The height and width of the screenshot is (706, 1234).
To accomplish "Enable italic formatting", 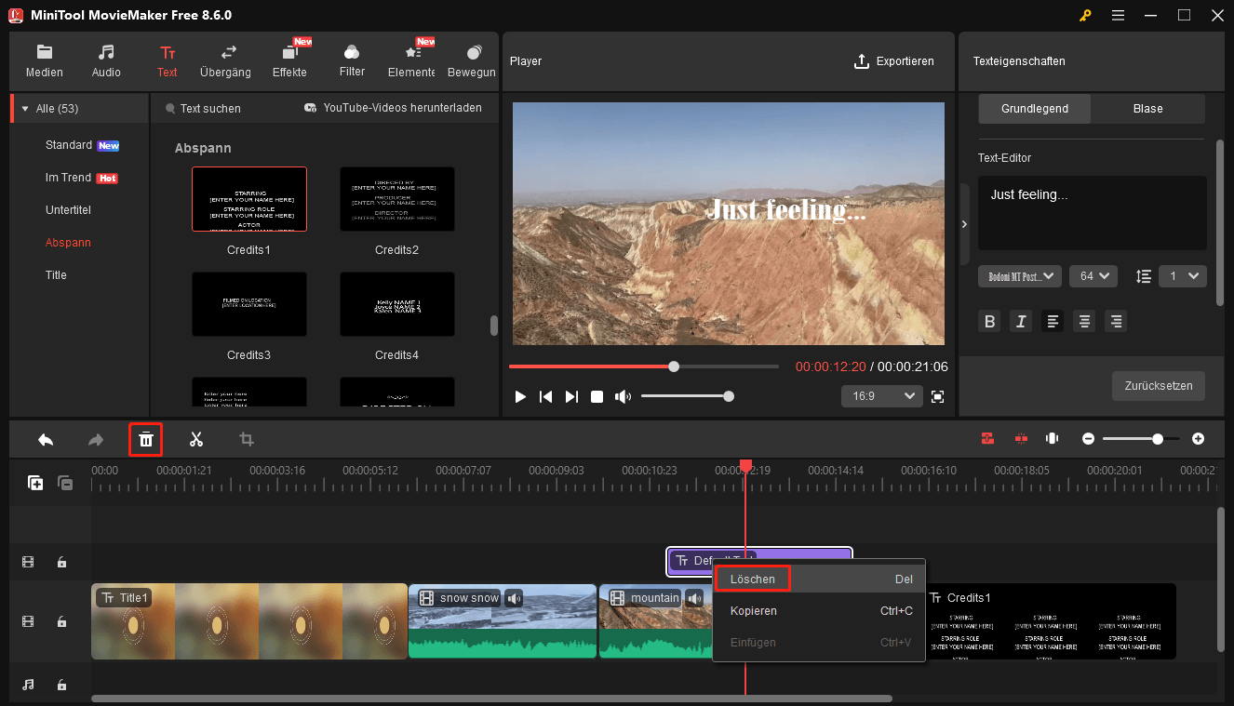I will [x=1021, y=321].
